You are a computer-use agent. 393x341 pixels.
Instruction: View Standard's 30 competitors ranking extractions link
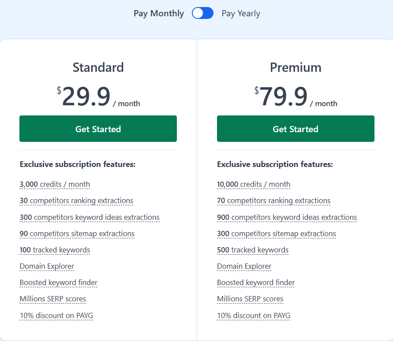click(x=76, y=200)
